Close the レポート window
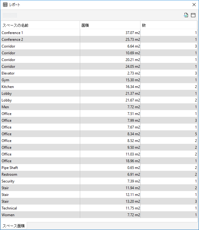 coord(194,5)
